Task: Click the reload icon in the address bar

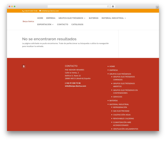Action: click(x=108, y=6)
